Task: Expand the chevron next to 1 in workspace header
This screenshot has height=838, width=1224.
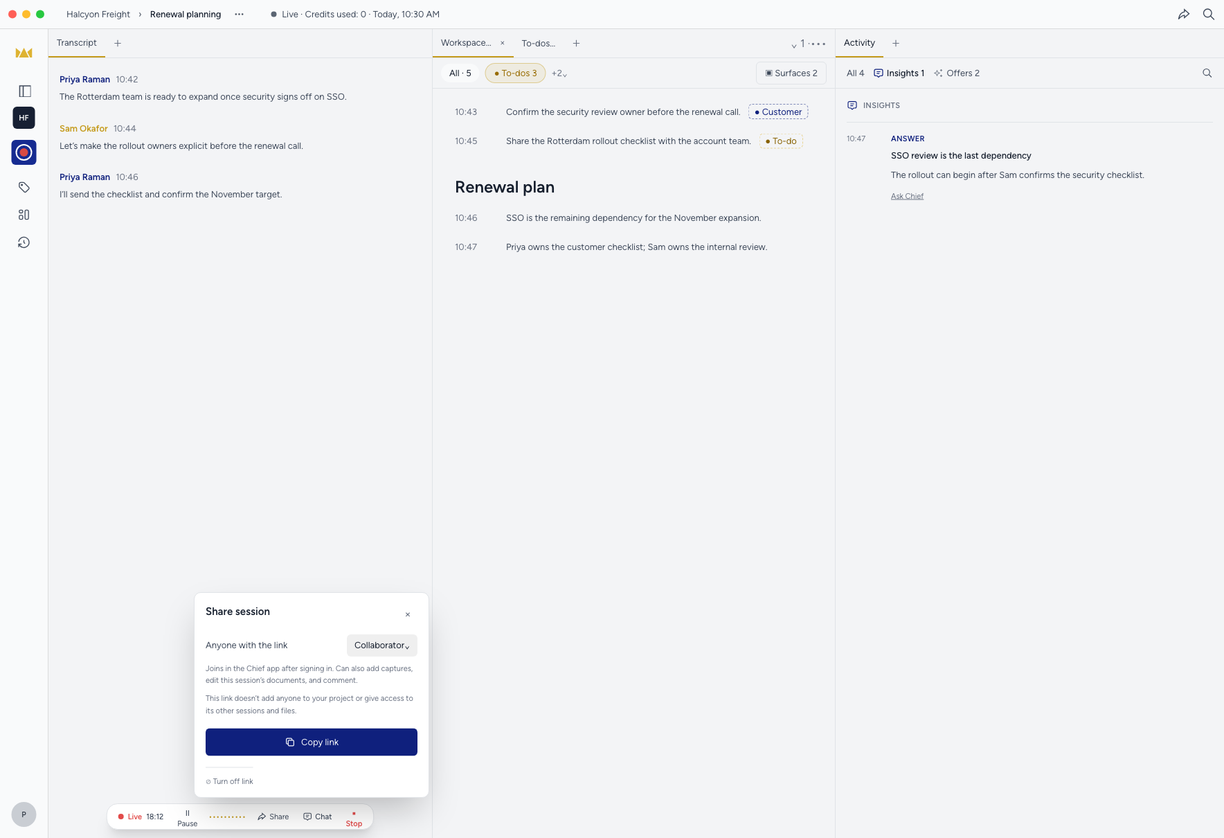Action: 794,45
